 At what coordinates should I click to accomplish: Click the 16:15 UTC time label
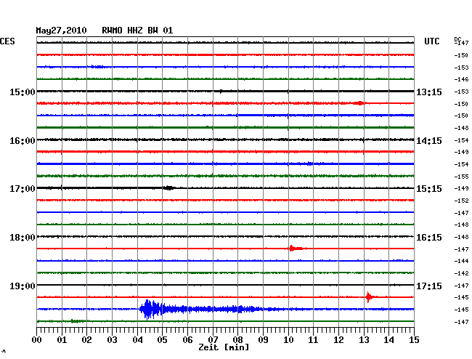[429, 238]
